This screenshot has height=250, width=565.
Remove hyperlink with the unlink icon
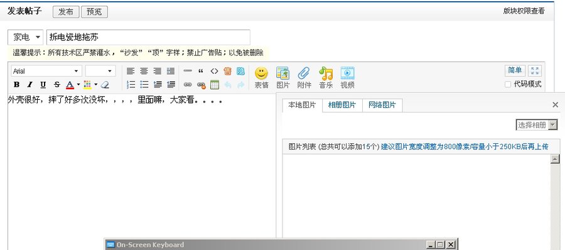point(201,85)
